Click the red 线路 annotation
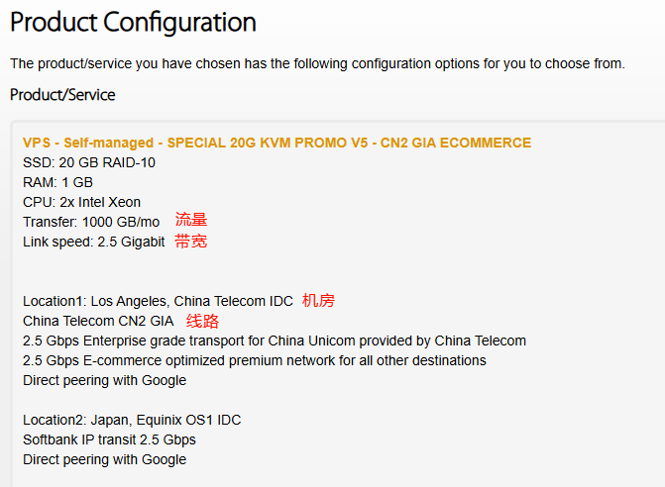This screenshot has width=665, height=487. (203, 321)
